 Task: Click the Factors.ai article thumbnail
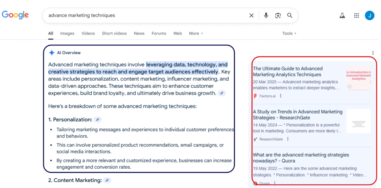coord(359,78)
